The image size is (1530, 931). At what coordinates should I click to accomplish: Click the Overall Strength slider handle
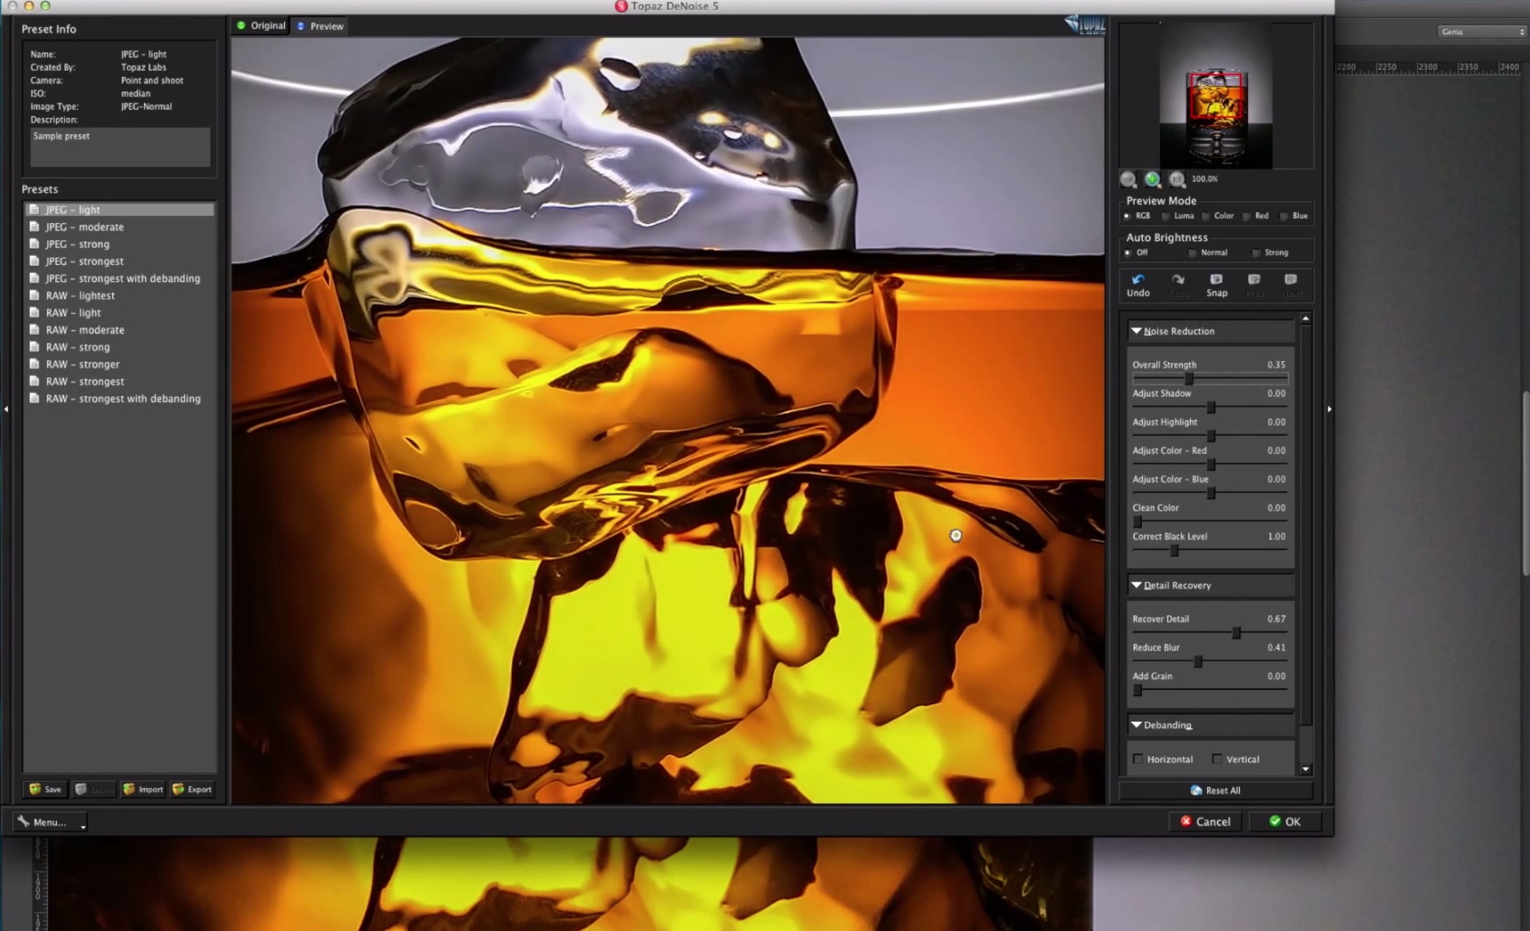pos(1189,379)
